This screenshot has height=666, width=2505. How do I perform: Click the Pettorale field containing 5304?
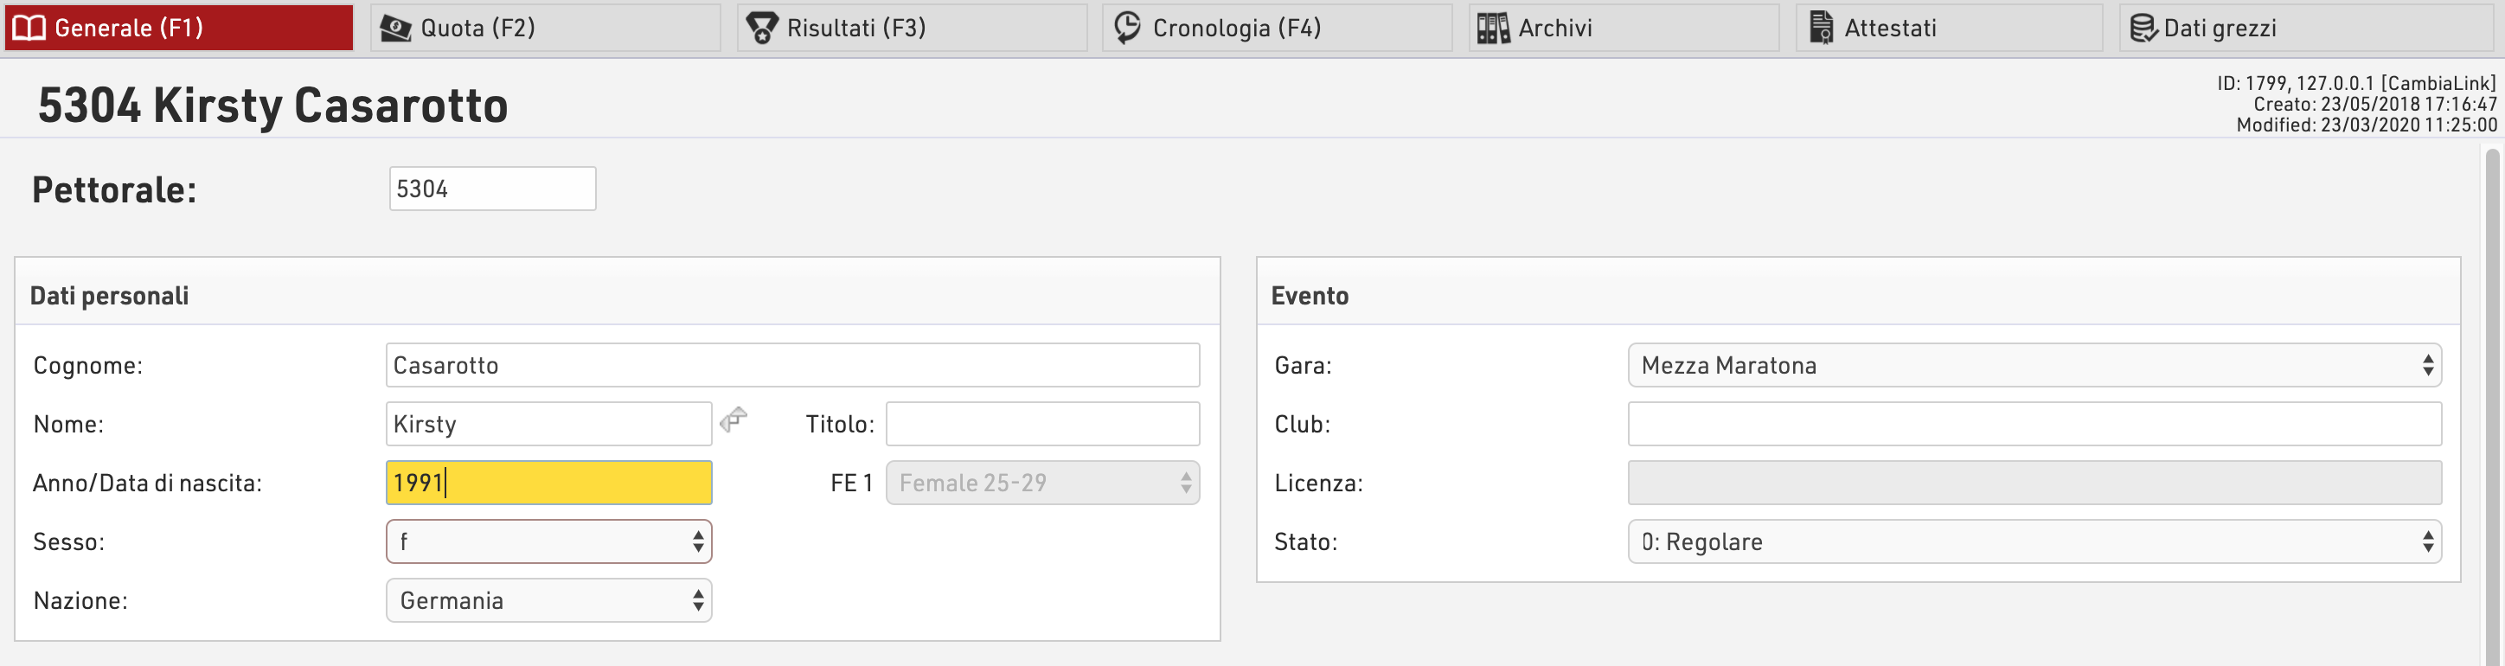[x=492, y=189]
